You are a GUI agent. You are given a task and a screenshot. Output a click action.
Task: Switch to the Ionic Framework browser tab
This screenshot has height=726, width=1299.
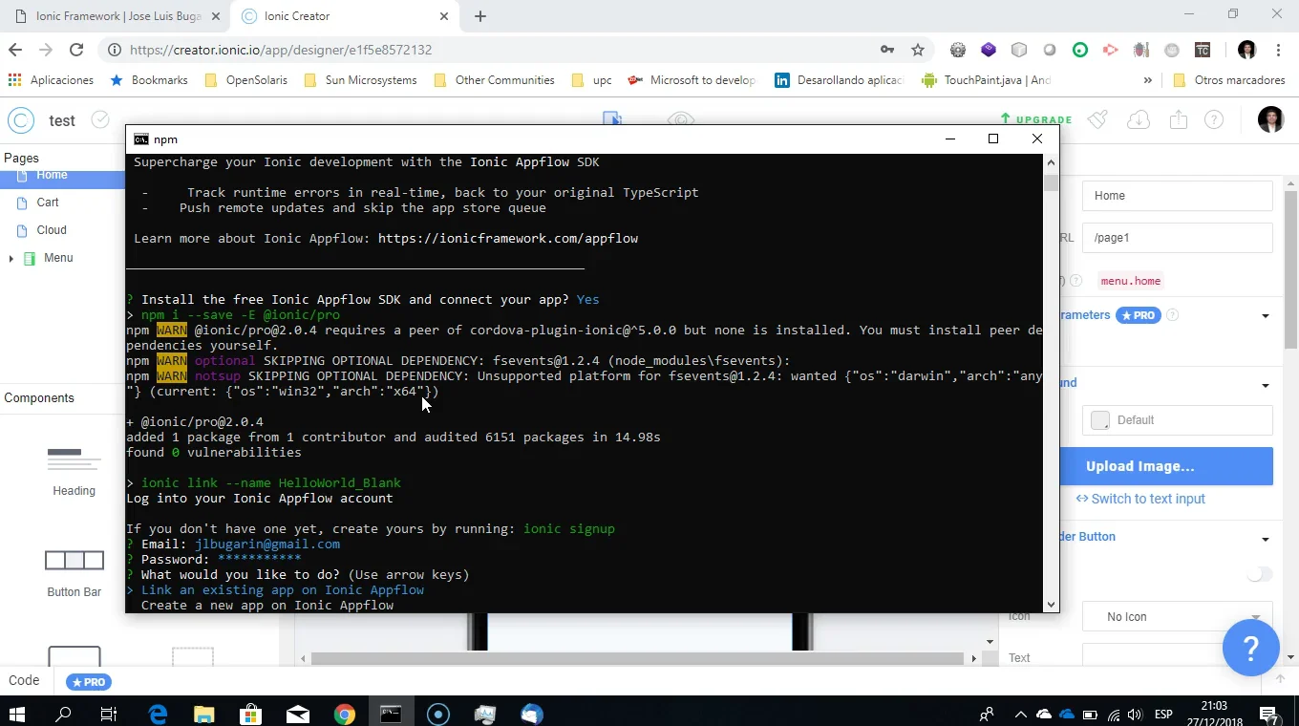click(119, 16)
